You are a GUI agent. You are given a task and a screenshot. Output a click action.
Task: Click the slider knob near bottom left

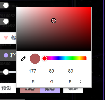pyautogui.click(x=6, y=72)
